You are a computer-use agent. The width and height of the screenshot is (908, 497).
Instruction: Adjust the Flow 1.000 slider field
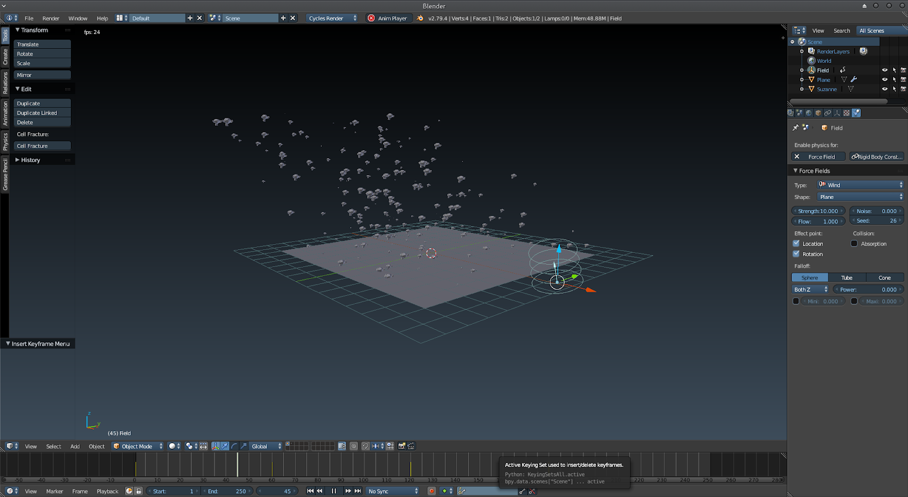pyautogui.click(x=818, y=221)
